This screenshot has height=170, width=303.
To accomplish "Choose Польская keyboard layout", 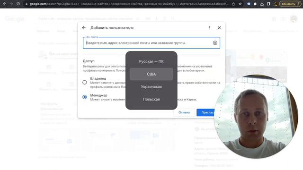I will click(x=151, y=99).
